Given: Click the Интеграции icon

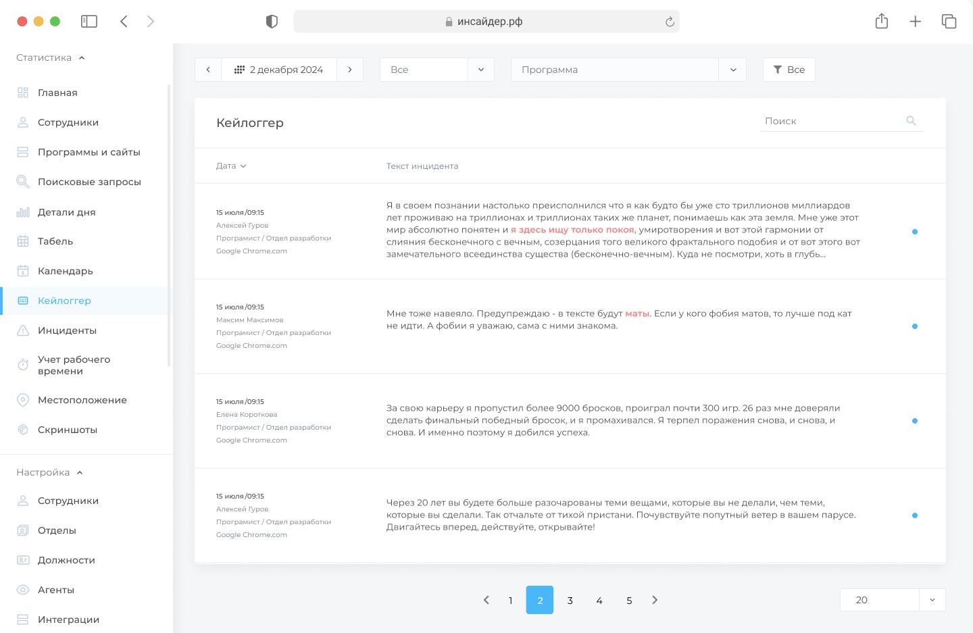Looking at the screenshot, I should coord(23,619).
